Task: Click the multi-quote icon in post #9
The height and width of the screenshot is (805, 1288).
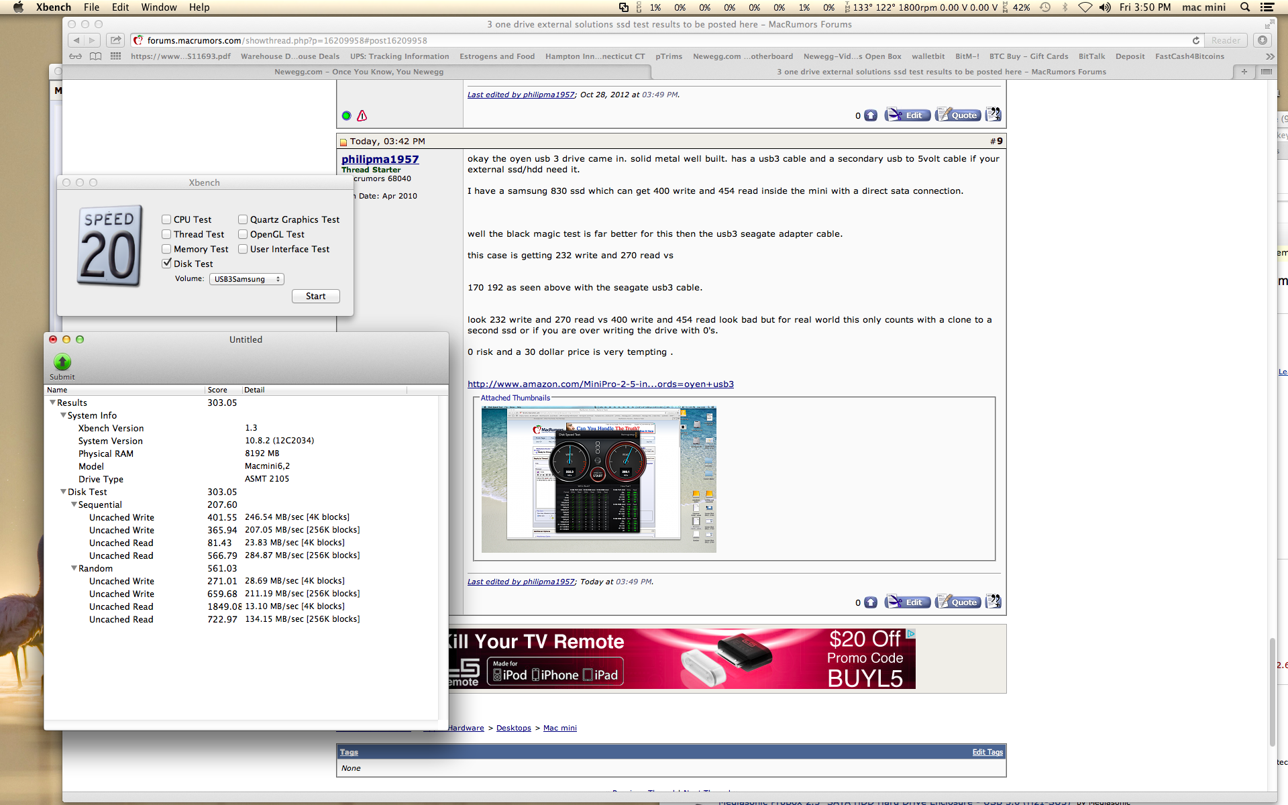Action: (x=994, y=602)
